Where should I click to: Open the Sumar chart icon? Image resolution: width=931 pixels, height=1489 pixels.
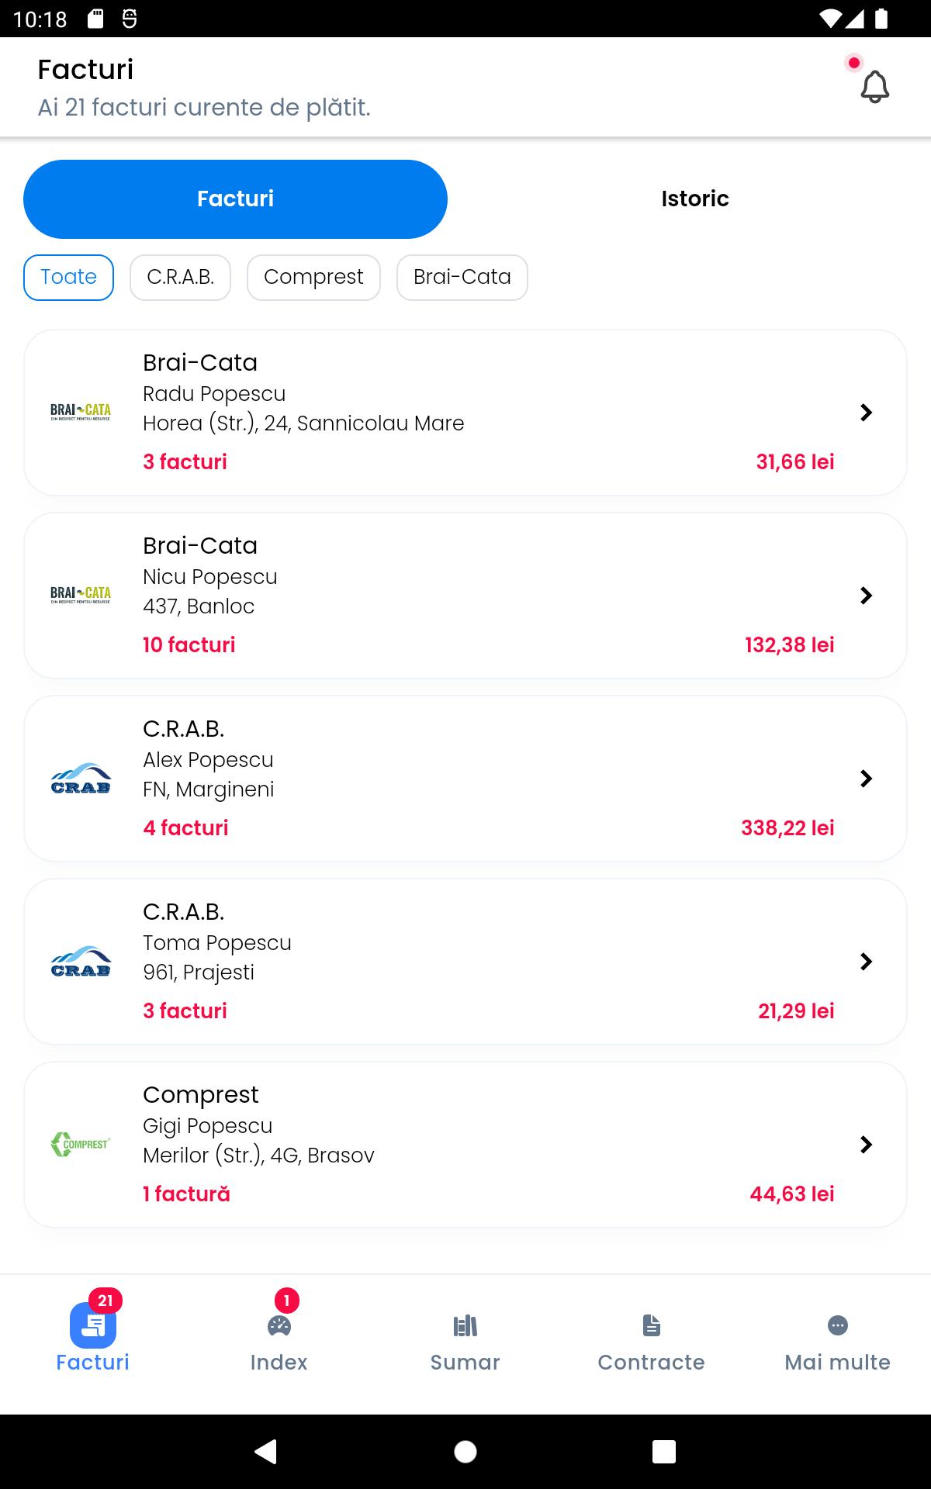pos(465,1325)
